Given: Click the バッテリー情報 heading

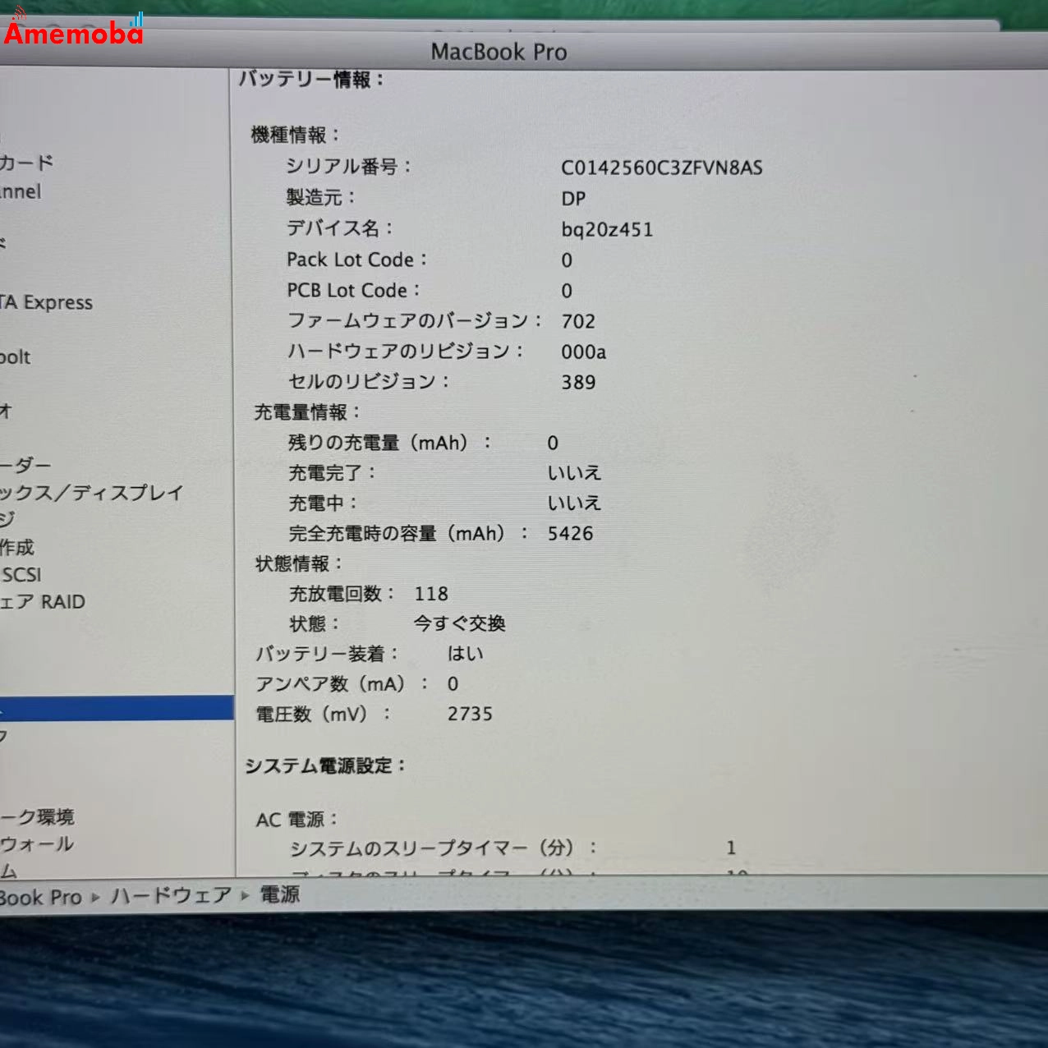Looking at the screenshot, I should click(x=311, y=80).
